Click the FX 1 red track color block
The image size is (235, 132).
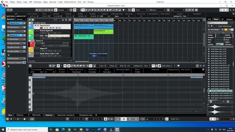32,44
